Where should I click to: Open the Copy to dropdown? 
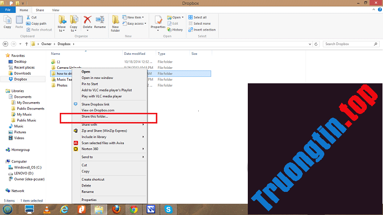tap(73, 24)
